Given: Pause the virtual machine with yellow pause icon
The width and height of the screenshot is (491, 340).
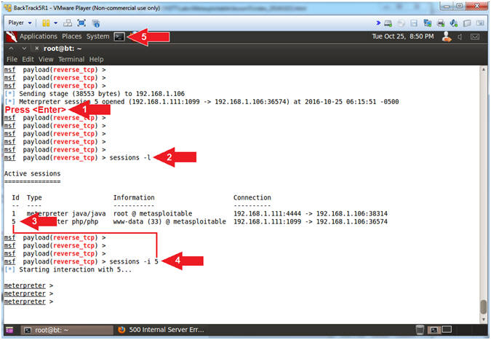Looking at the screenshot, I should click(46, 23).
